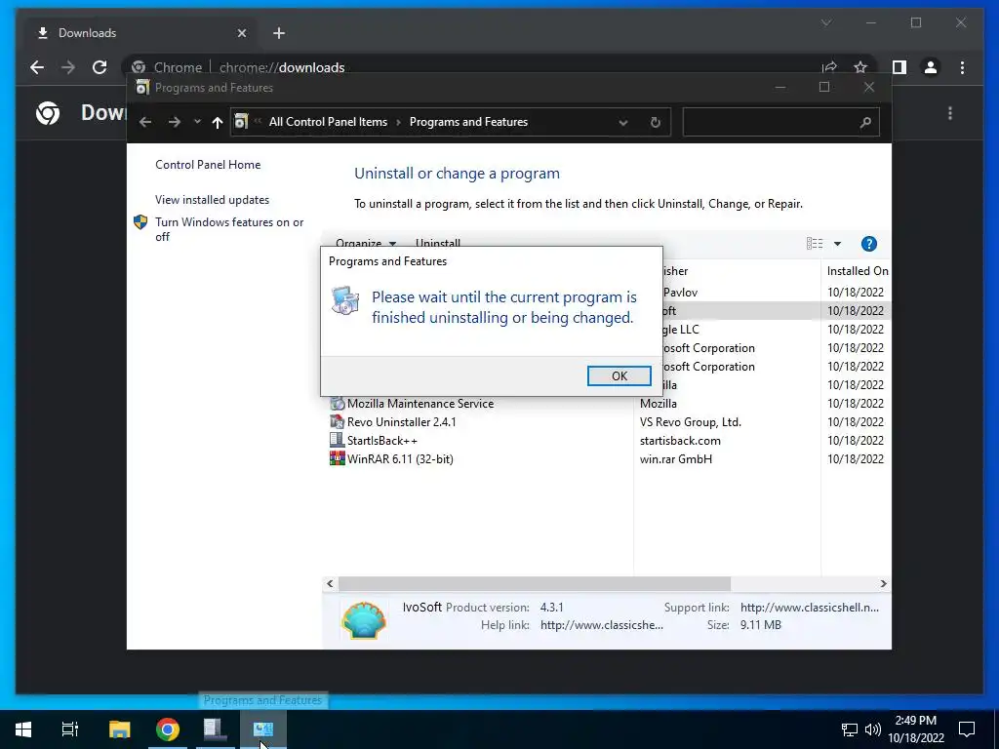Go back in Programs and Features window

[145, 122]
